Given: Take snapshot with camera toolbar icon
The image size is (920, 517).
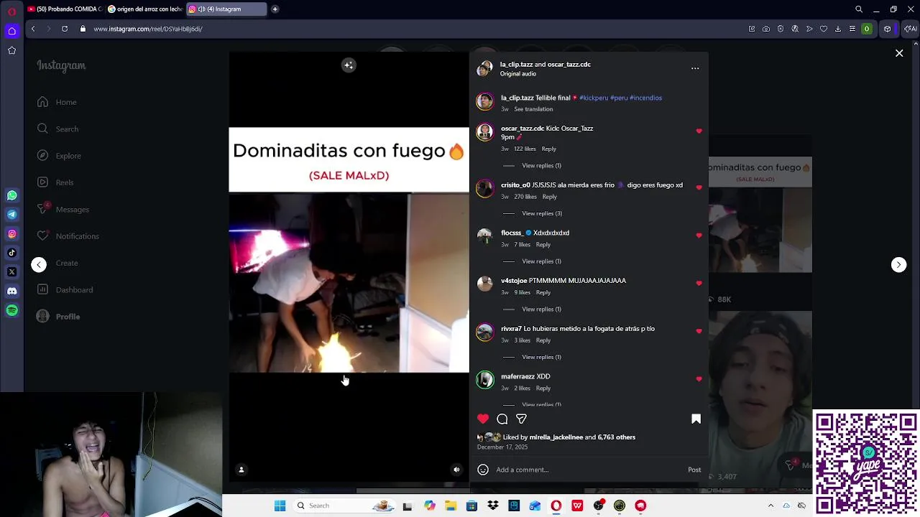Looking at the screenshot, I should (766, 29).
